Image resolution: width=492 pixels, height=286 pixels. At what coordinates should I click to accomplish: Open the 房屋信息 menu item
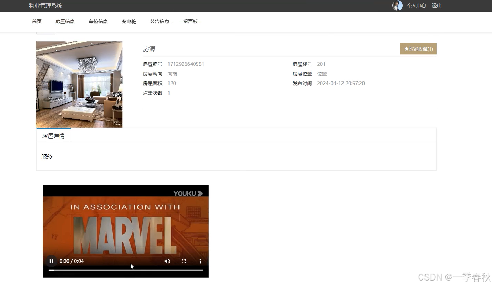point(65,21)
